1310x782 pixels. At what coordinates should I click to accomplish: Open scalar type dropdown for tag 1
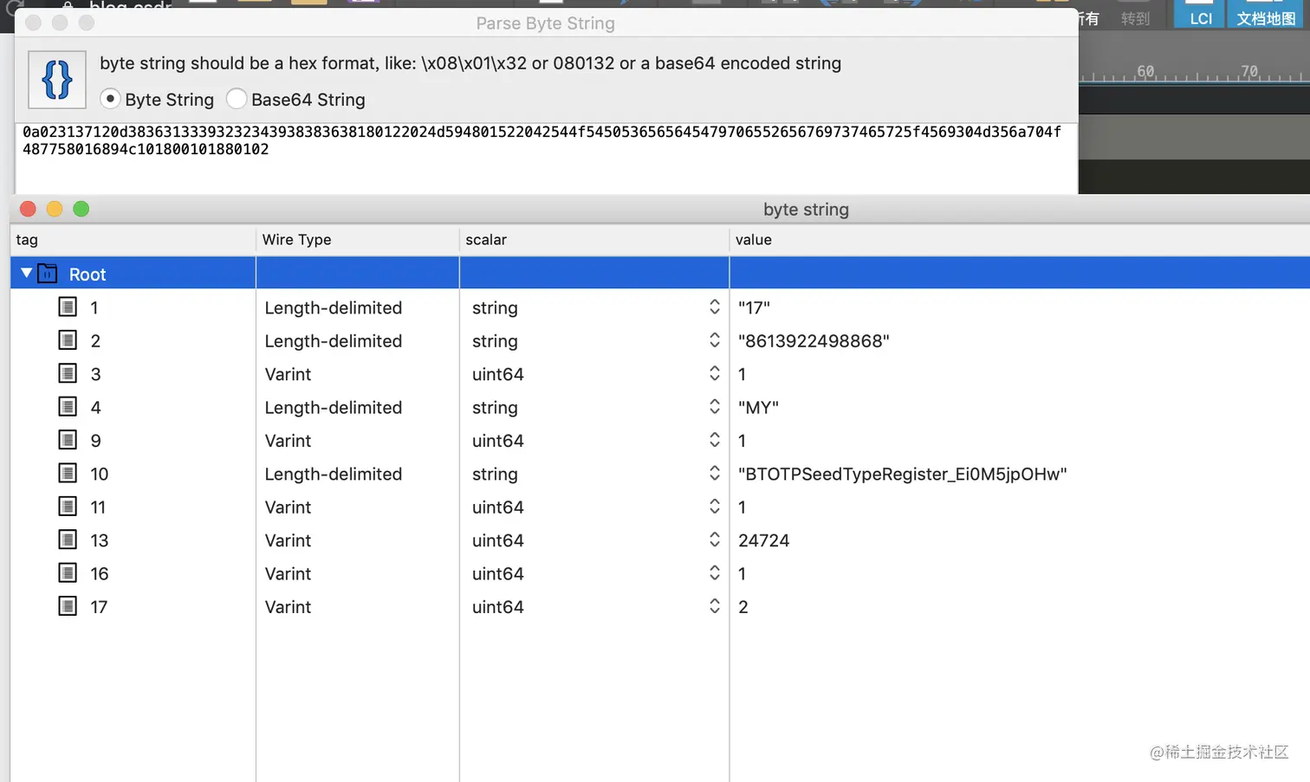click(714, 307)
